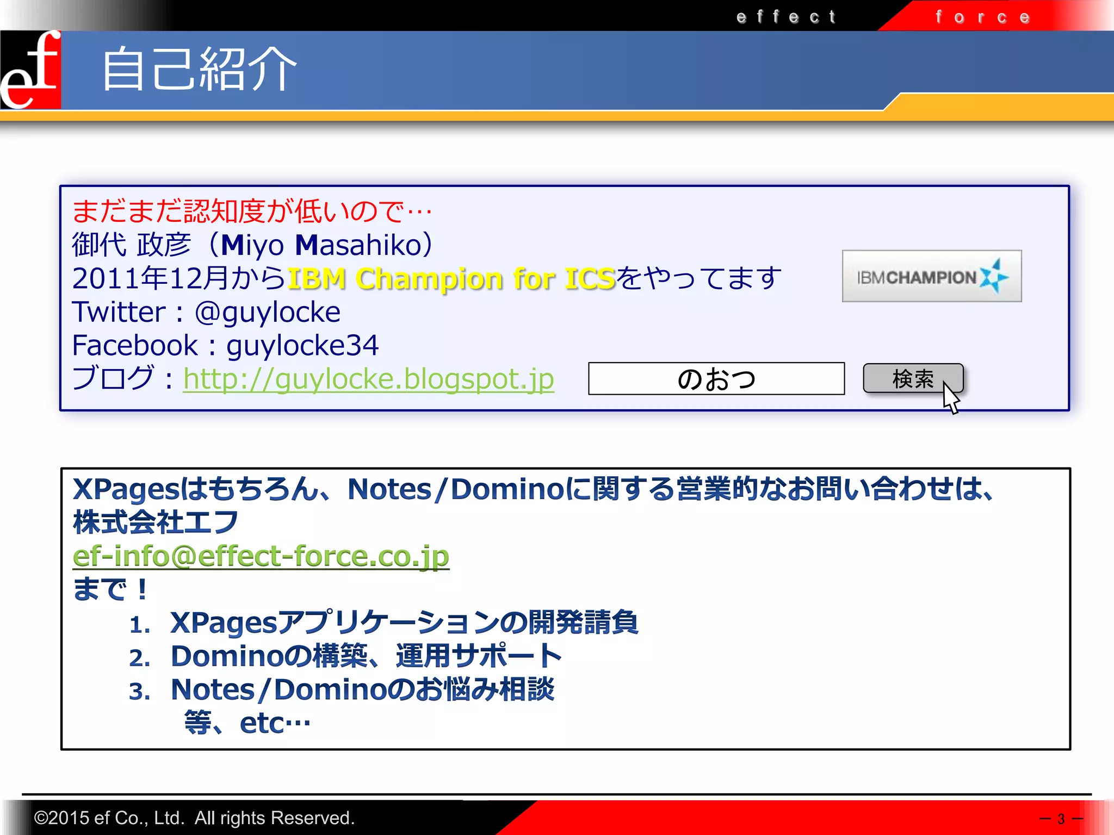Viewport: 1114px width, 835px height.
Task: Click the yellow IBM Champion for ICS text
Action: [451, 279]
